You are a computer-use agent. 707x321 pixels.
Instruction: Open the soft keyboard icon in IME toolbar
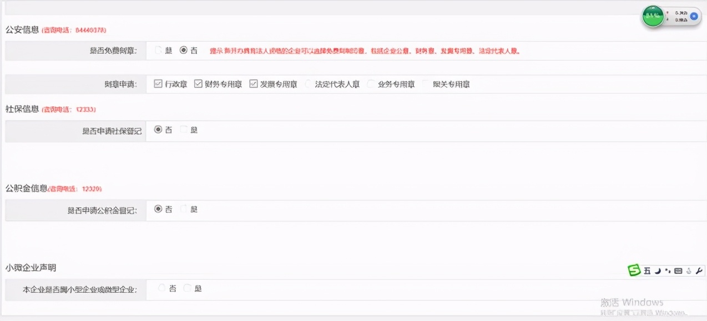pos(678,271)
